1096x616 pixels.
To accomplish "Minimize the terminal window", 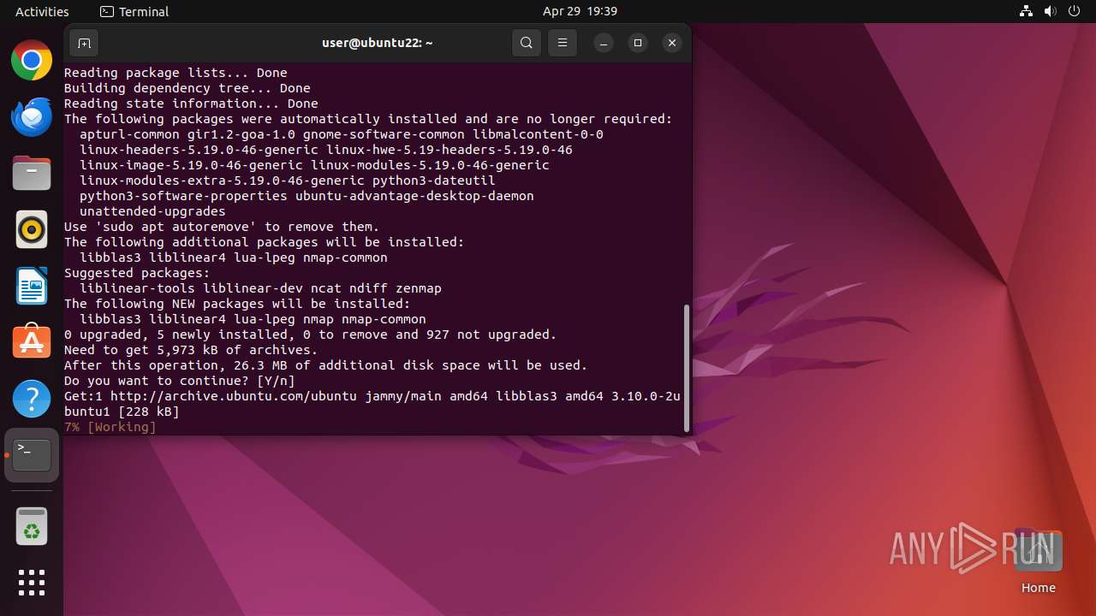I will coord(604,43).
